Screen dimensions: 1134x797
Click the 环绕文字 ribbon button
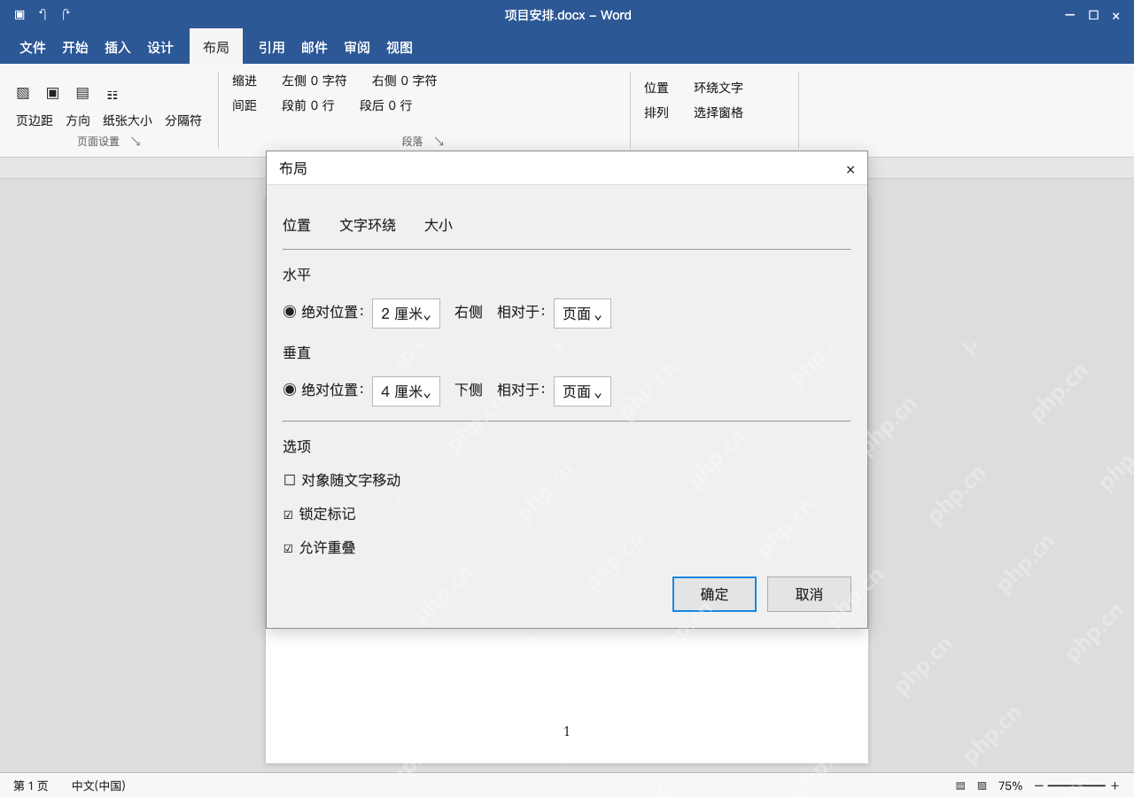(x=718, y=88)
